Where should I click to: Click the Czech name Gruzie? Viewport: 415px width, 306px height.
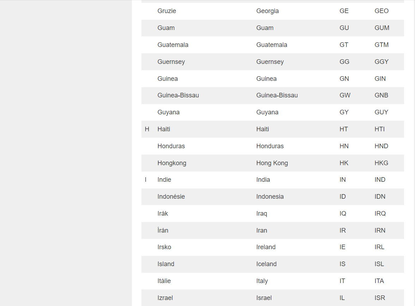(x=167, y=11)
